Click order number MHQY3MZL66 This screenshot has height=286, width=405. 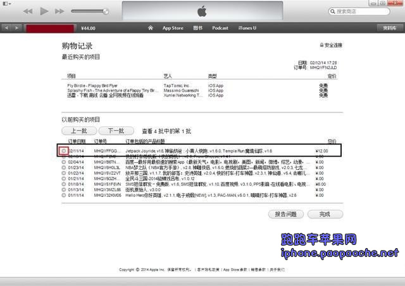tap(107, 190)
